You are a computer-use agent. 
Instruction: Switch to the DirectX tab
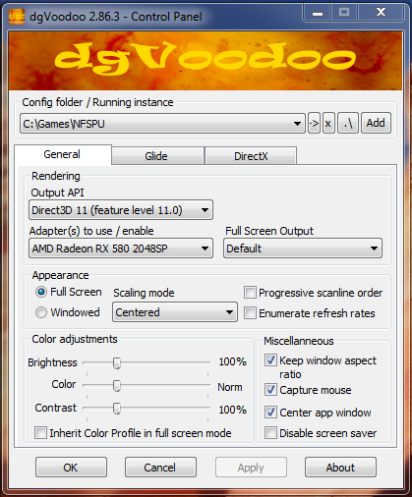[251, 156]
